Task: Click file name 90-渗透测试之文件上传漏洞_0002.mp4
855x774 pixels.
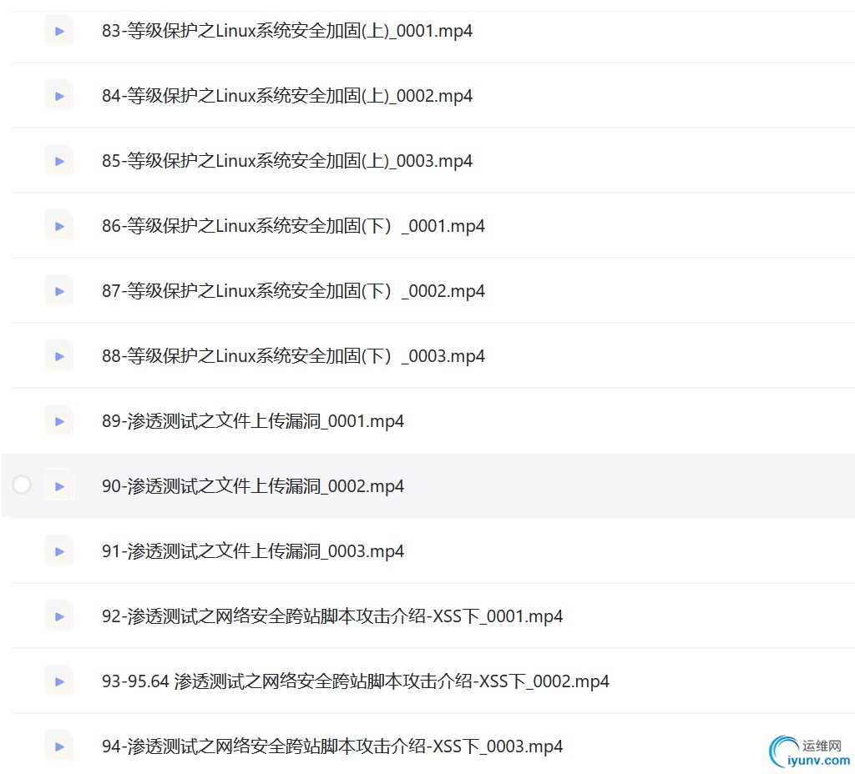Action: [x=253, y=486]
